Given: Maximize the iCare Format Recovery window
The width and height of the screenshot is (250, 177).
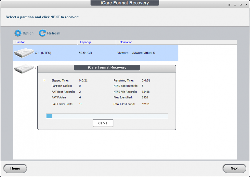Looking at the screenshot, I should click(x=241, y=5).
